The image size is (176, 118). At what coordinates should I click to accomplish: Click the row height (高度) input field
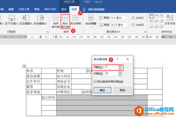click(118, 18)
